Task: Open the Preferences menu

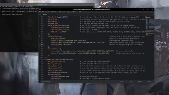Action: point(74,12)
